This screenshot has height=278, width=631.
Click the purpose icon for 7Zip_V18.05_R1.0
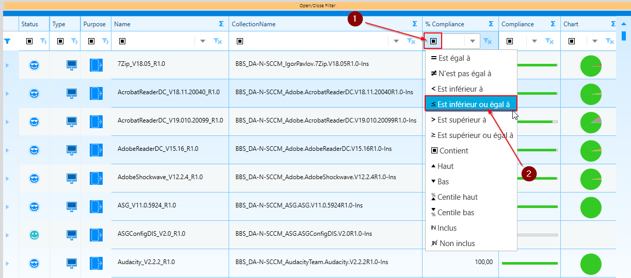[96, 65]
